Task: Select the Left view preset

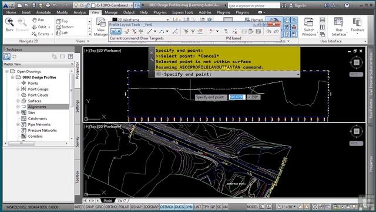Action: pyautogui.click(x=62, y=33)
